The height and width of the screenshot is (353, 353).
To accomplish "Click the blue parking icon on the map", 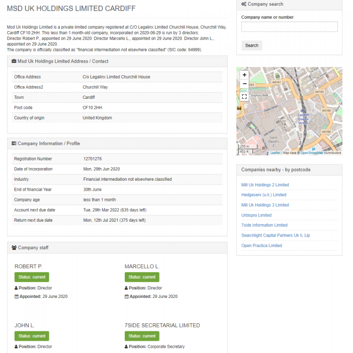I will pos(313,149).
